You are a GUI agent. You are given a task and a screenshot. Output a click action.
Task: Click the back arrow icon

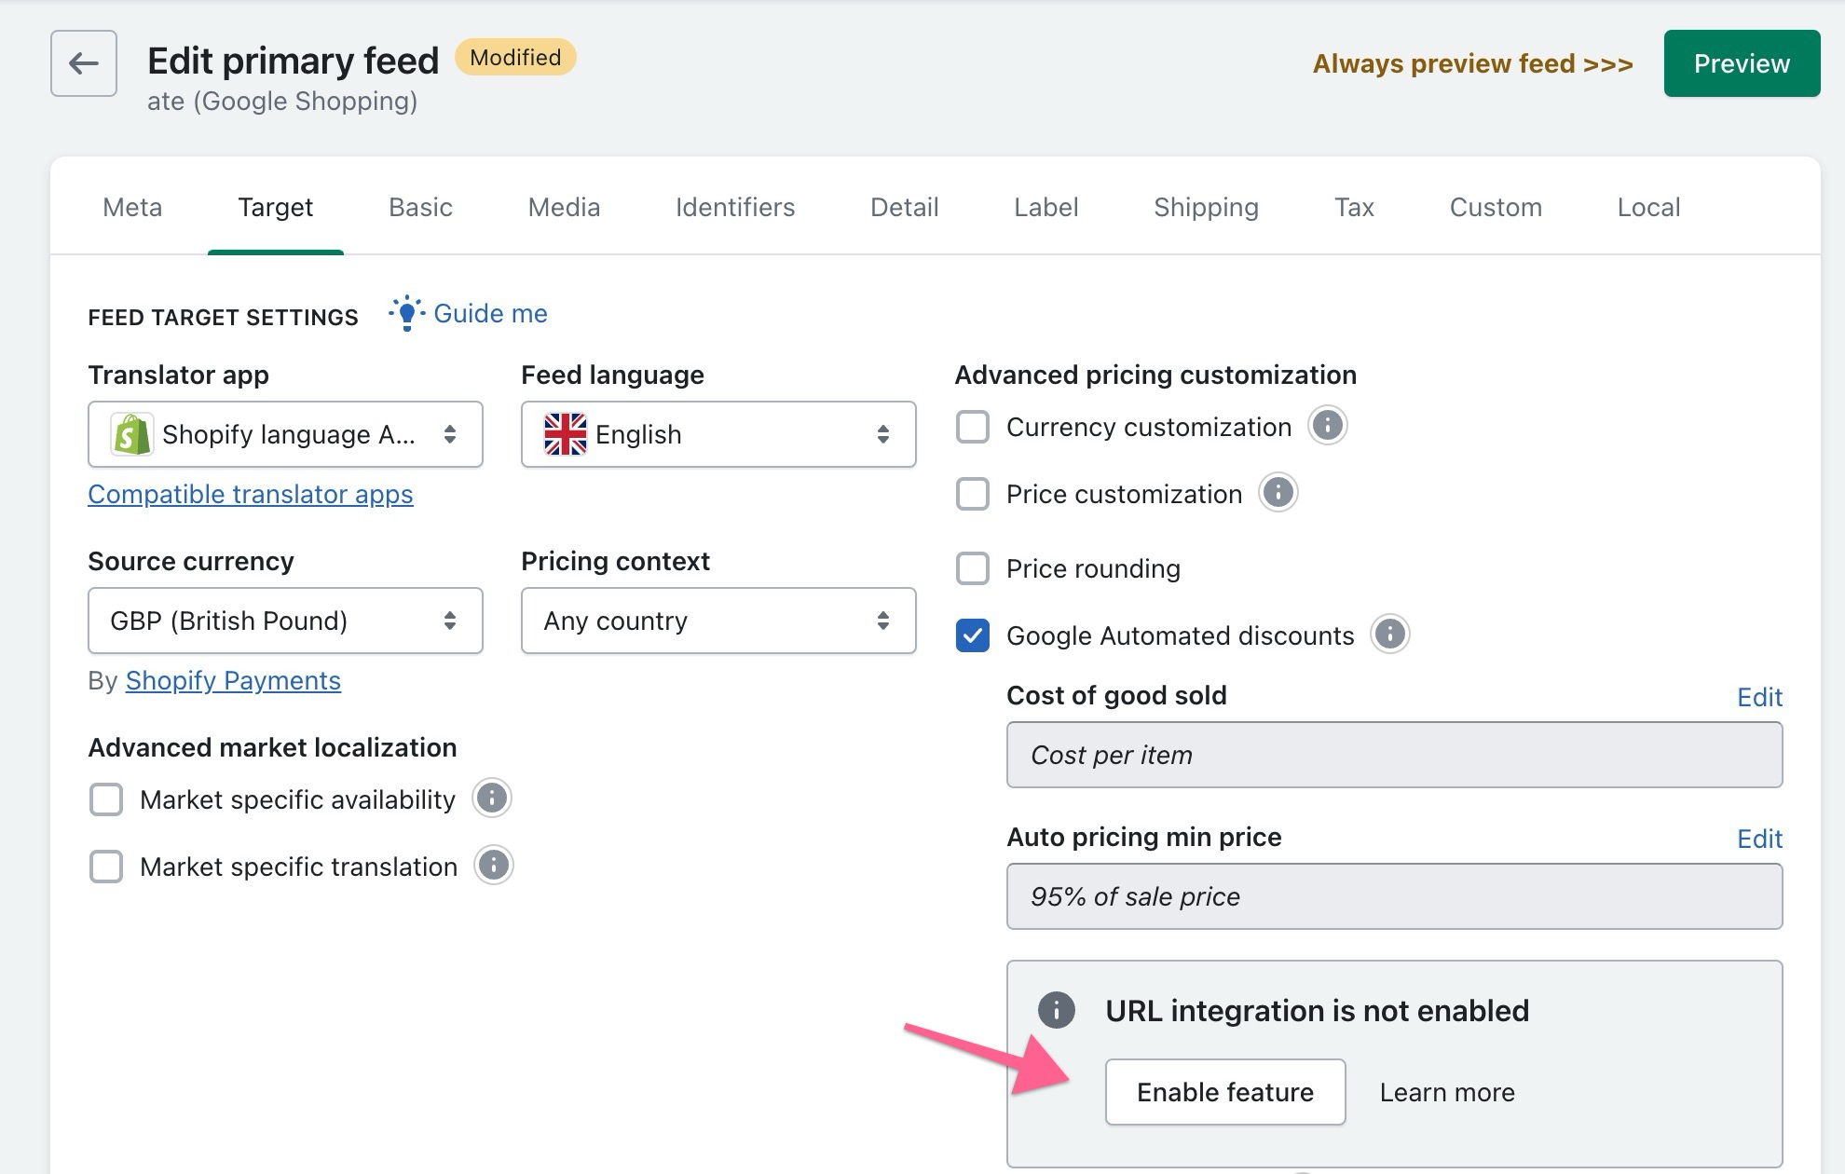[84, 63]
